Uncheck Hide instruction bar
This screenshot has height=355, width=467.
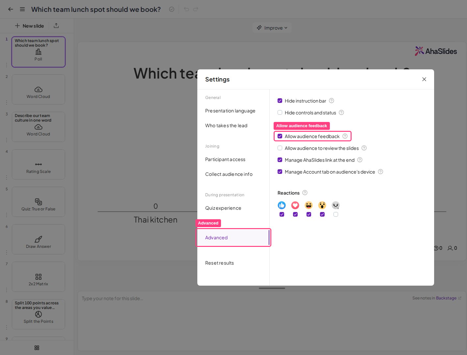tap(280, 101)
